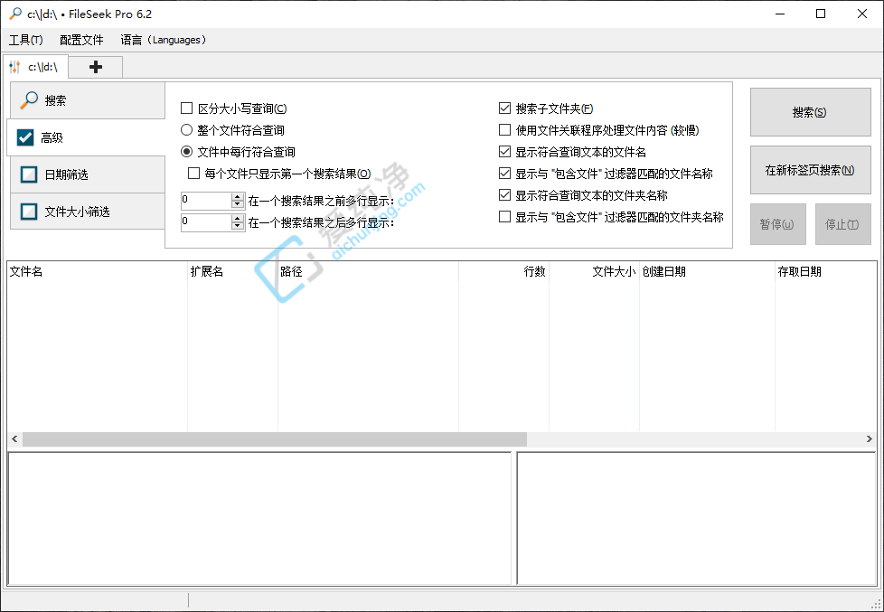Viewport: 884px width, 612px height.
Task: Sort results by 存取日期 column
Action: 826,271
